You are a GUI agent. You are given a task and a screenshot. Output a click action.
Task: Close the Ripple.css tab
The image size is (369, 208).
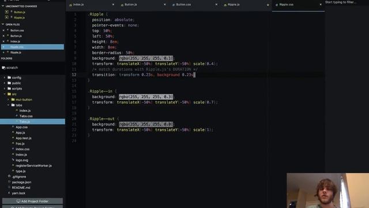click(321, 5)
